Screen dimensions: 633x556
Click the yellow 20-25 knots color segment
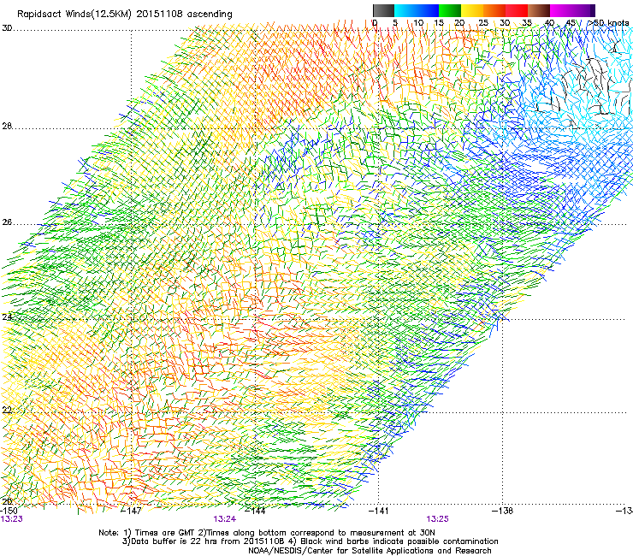tap(472, 10)
